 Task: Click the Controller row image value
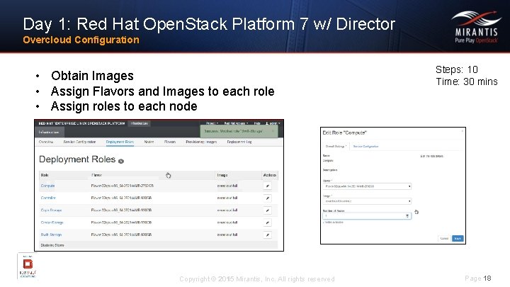(227, 198)
